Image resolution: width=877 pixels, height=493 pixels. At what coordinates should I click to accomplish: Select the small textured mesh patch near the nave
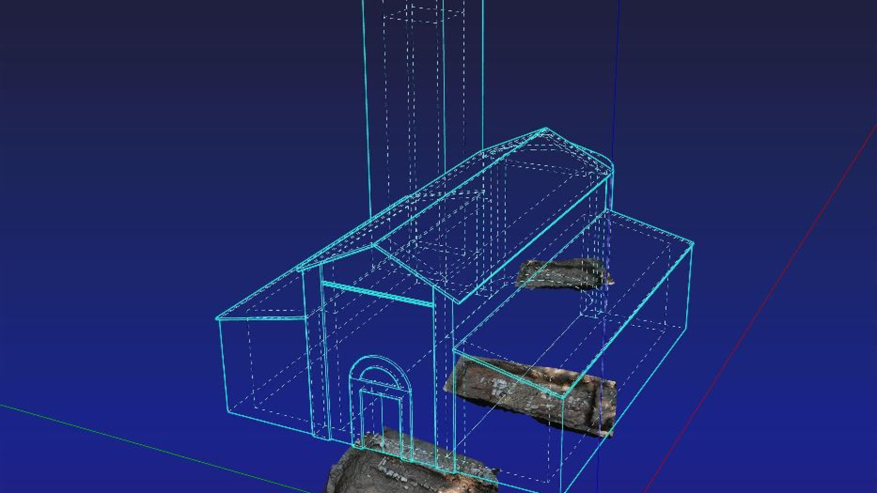point(565,273)
